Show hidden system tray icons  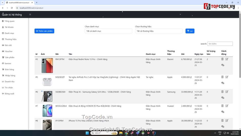click(215, 133)
